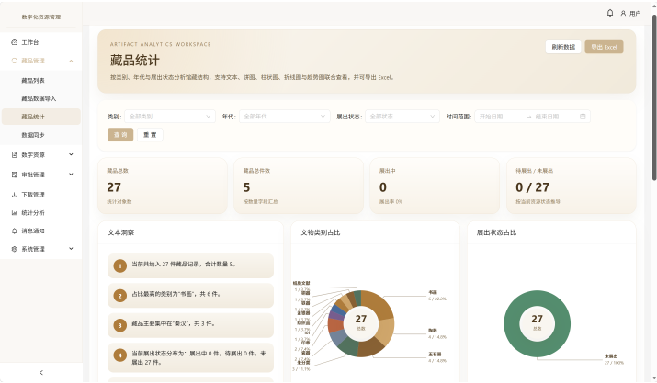657x383 pixels.
Task: Open 藏品数据导入 submenu item
Action: click(x=41, y=98)
